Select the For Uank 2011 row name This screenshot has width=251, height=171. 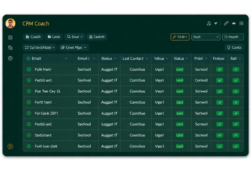[x=46, y=113]
